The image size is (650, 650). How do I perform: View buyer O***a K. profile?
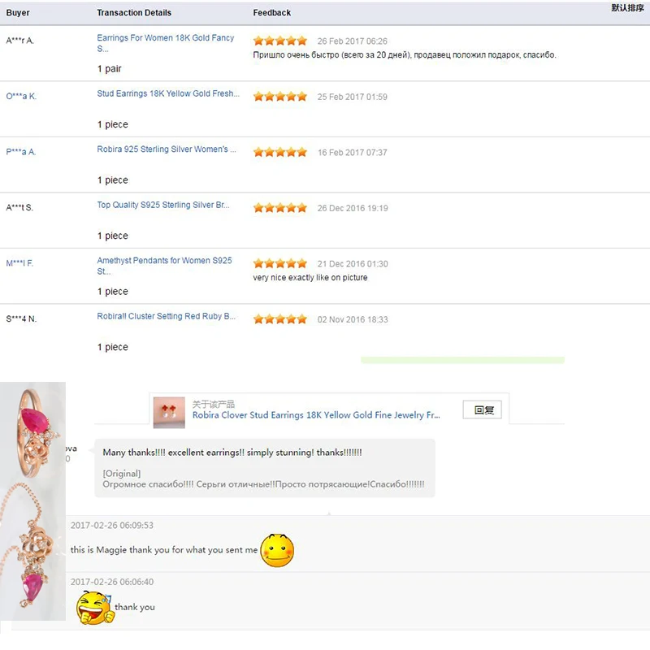click(21, 96)
